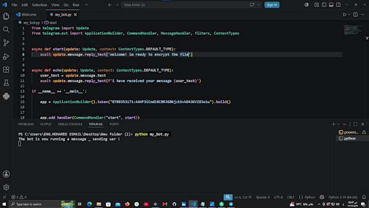Toggle the bottom panel visibility
The image size is (369, 208).
click(331, 5)
